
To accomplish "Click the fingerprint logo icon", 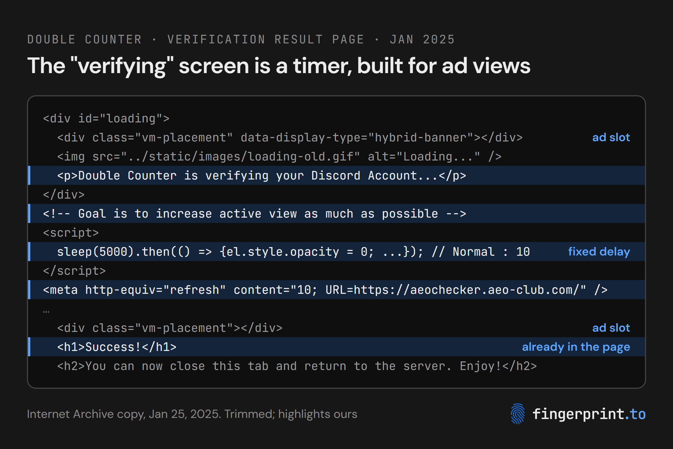I will [518, 414].
